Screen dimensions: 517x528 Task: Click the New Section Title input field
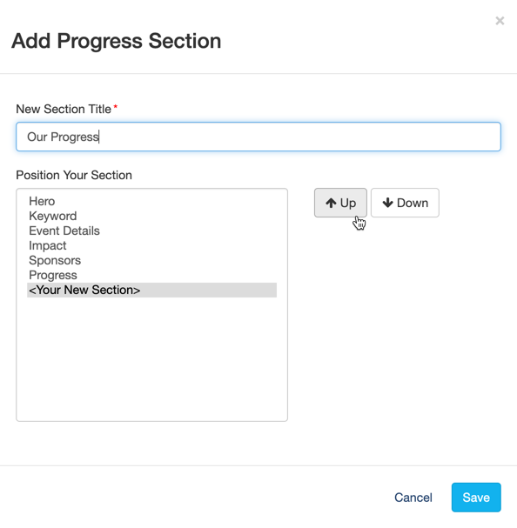[x=258, y=137]
